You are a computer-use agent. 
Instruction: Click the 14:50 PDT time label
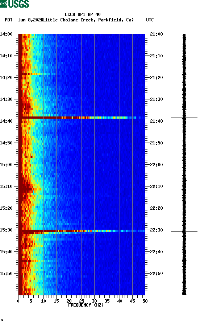click(x=6, y=143)
